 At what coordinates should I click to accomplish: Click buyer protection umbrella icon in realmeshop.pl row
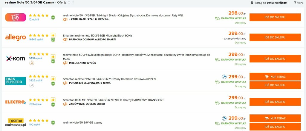click(x=224, y=118)
